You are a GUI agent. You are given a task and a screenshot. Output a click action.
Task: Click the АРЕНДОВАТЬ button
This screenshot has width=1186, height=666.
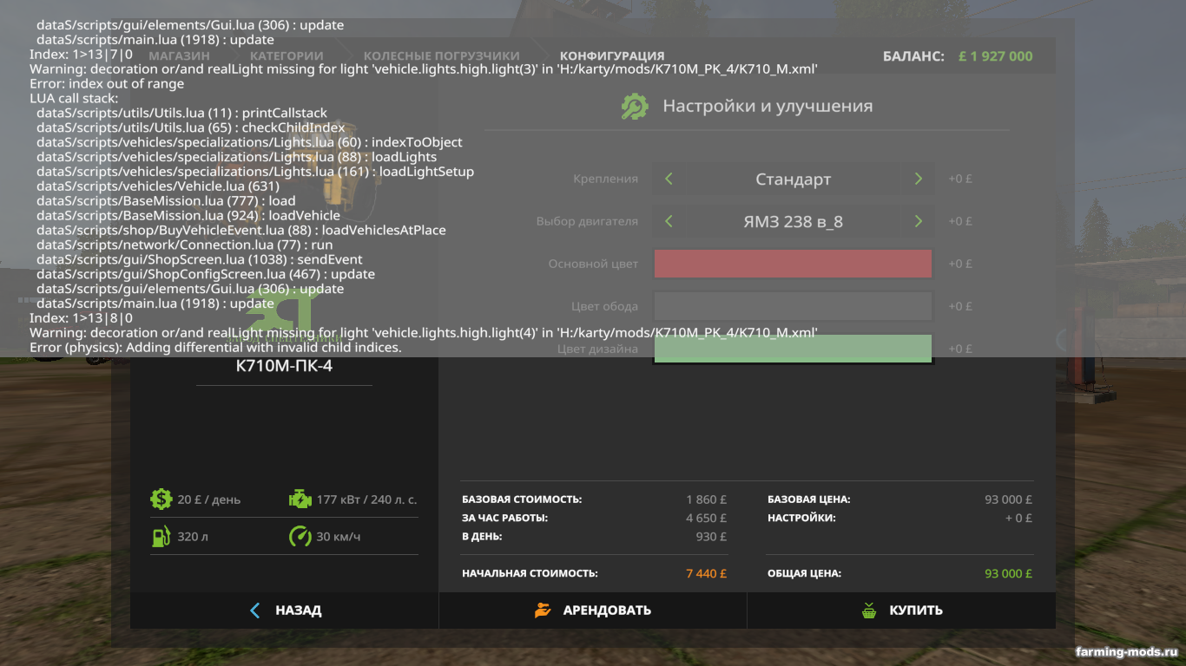pos(593,610)
